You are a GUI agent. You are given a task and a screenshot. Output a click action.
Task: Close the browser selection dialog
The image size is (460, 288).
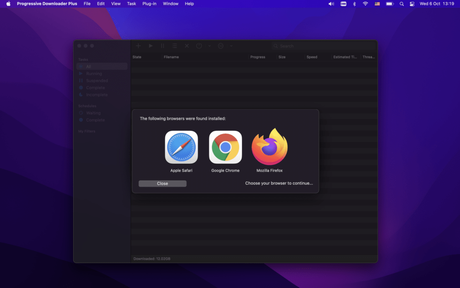[162, 183]
